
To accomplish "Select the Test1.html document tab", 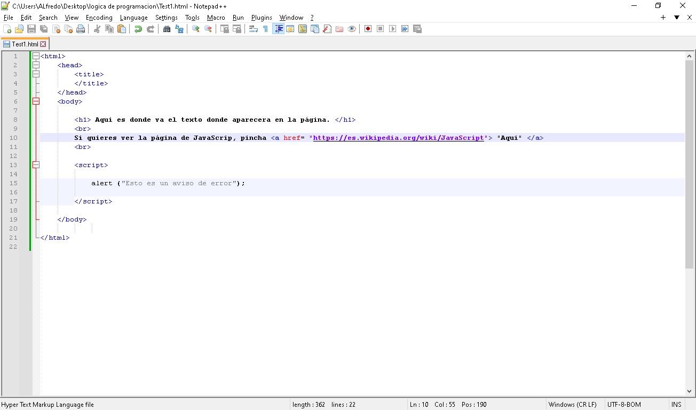I will [x=25, y=44].
